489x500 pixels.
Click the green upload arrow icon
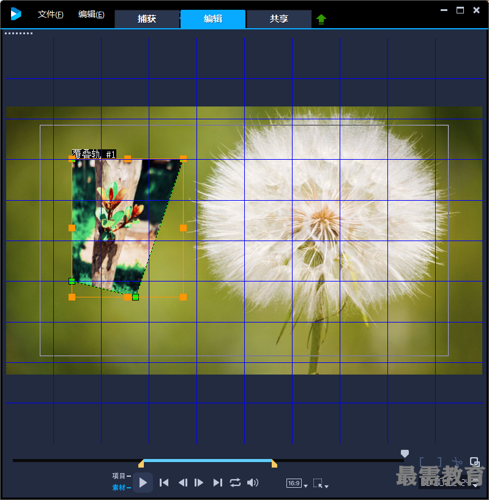[x=321, y=20]
